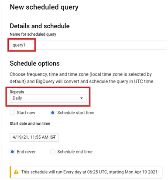This screenshot has width=168, height=180.
Task: Click the 4/19/21, 11:55 AM date field
Action: click(34, 137)
